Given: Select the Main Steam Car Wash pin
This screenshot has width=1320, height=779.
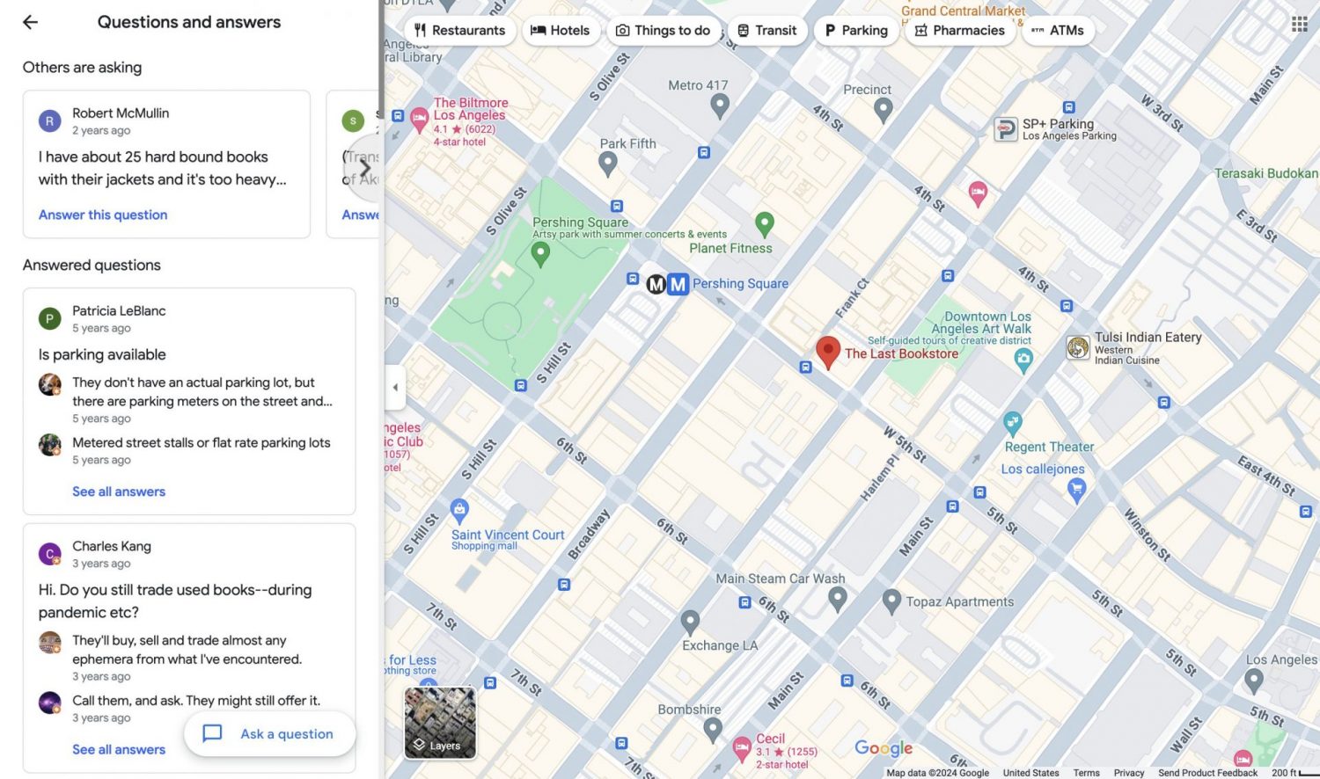Looking at the screenshot, I should point(838,600).
